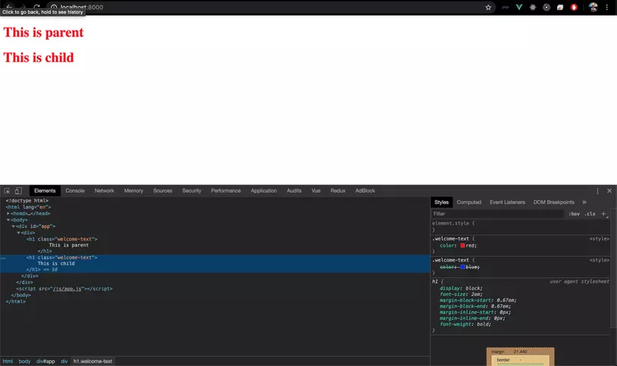Click the 'This is child' page heading
Screen dimensions: 617x366
39,58
